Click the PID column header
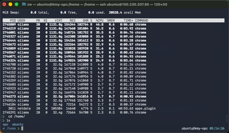The image size is (229, 133). [13, 21]
